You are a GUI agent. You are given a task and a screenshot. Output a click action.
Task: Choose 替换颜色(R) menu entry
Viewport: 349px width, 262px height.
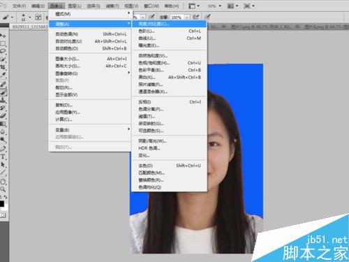[x=169, y=180]
